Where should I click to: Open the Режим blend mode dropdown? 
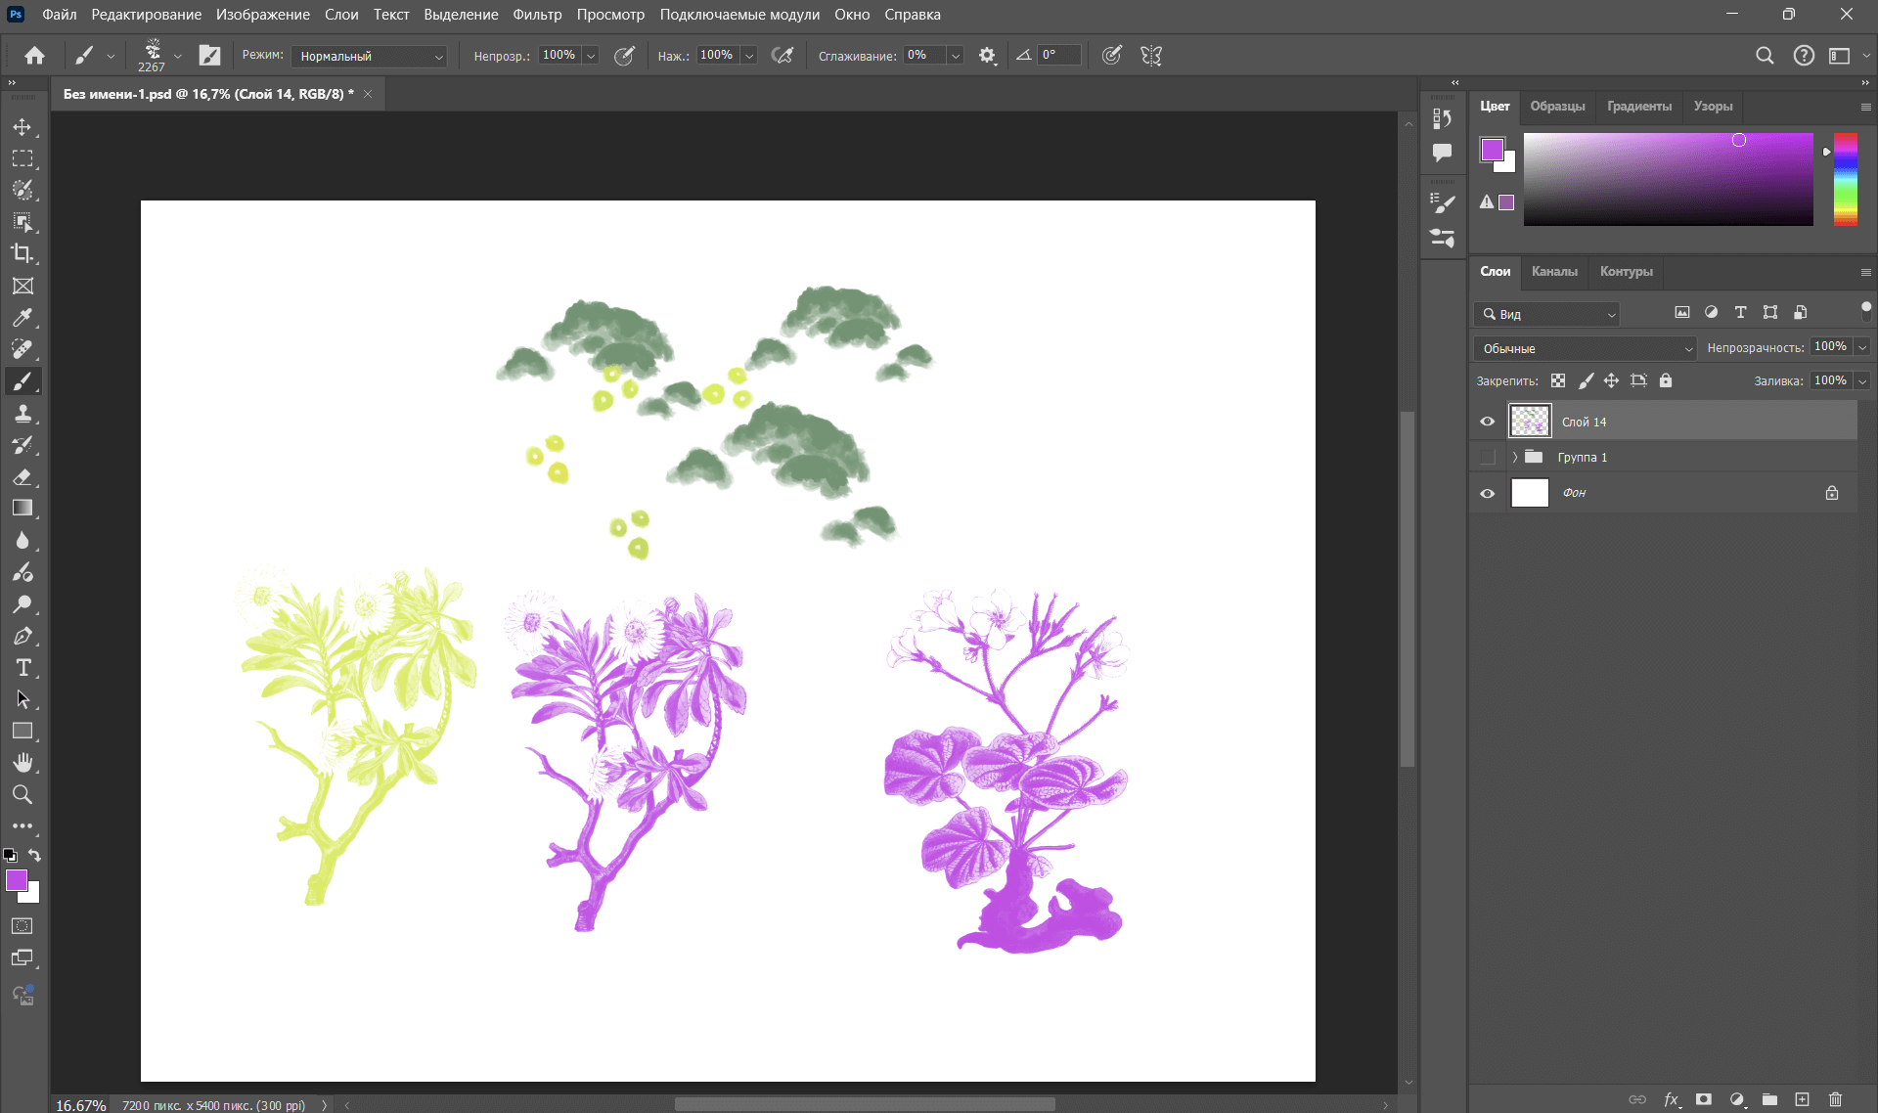369,56
